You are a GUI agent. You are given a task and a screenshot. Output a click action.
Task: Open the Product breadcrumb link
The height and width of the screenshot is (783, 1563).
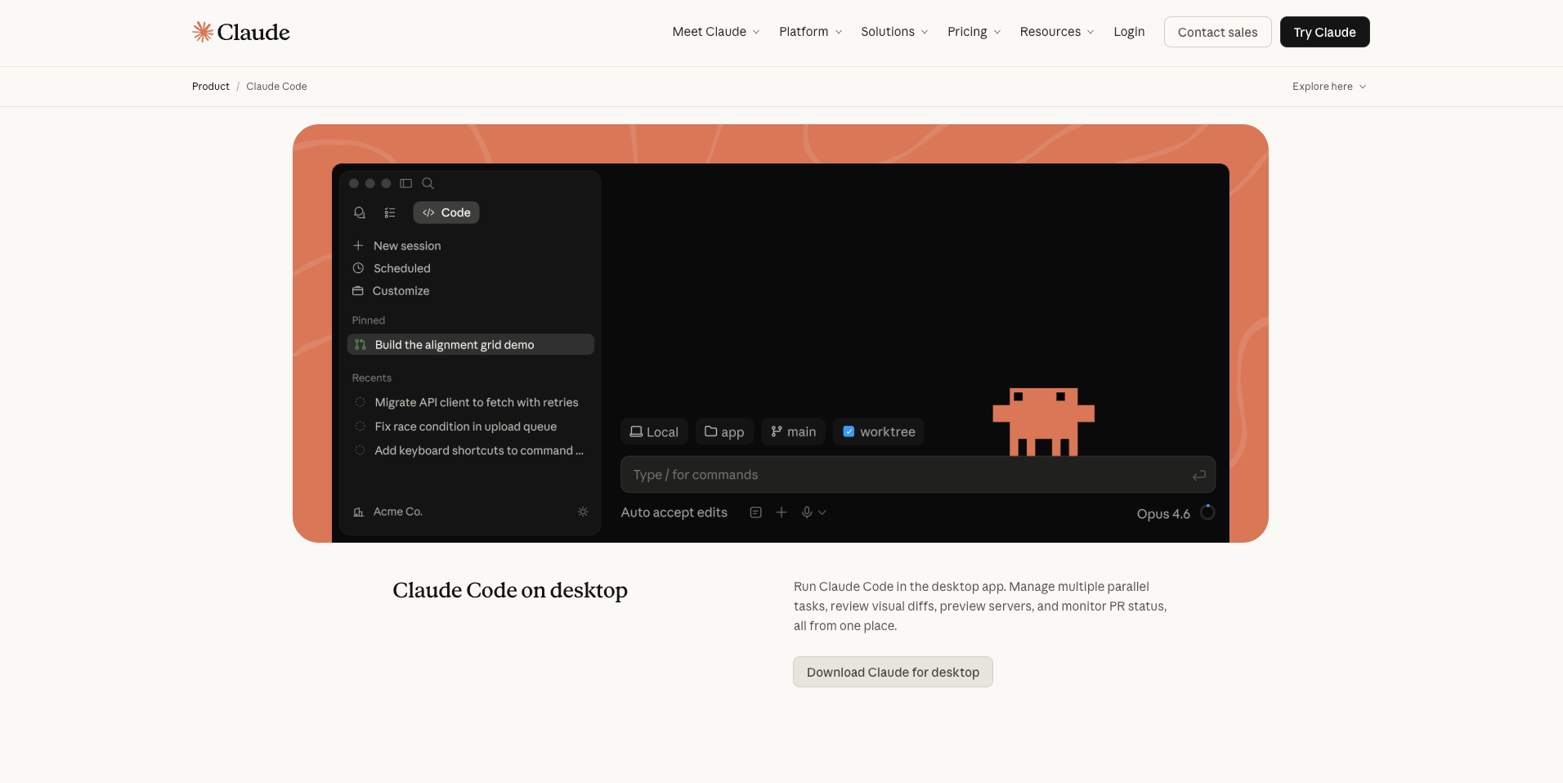[x=211, y=87]
